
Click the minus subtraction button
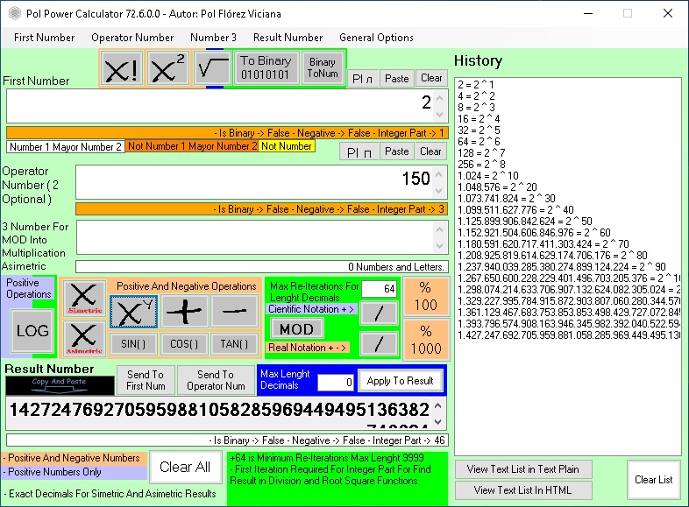pyautogui.click(x=235, y=311)
